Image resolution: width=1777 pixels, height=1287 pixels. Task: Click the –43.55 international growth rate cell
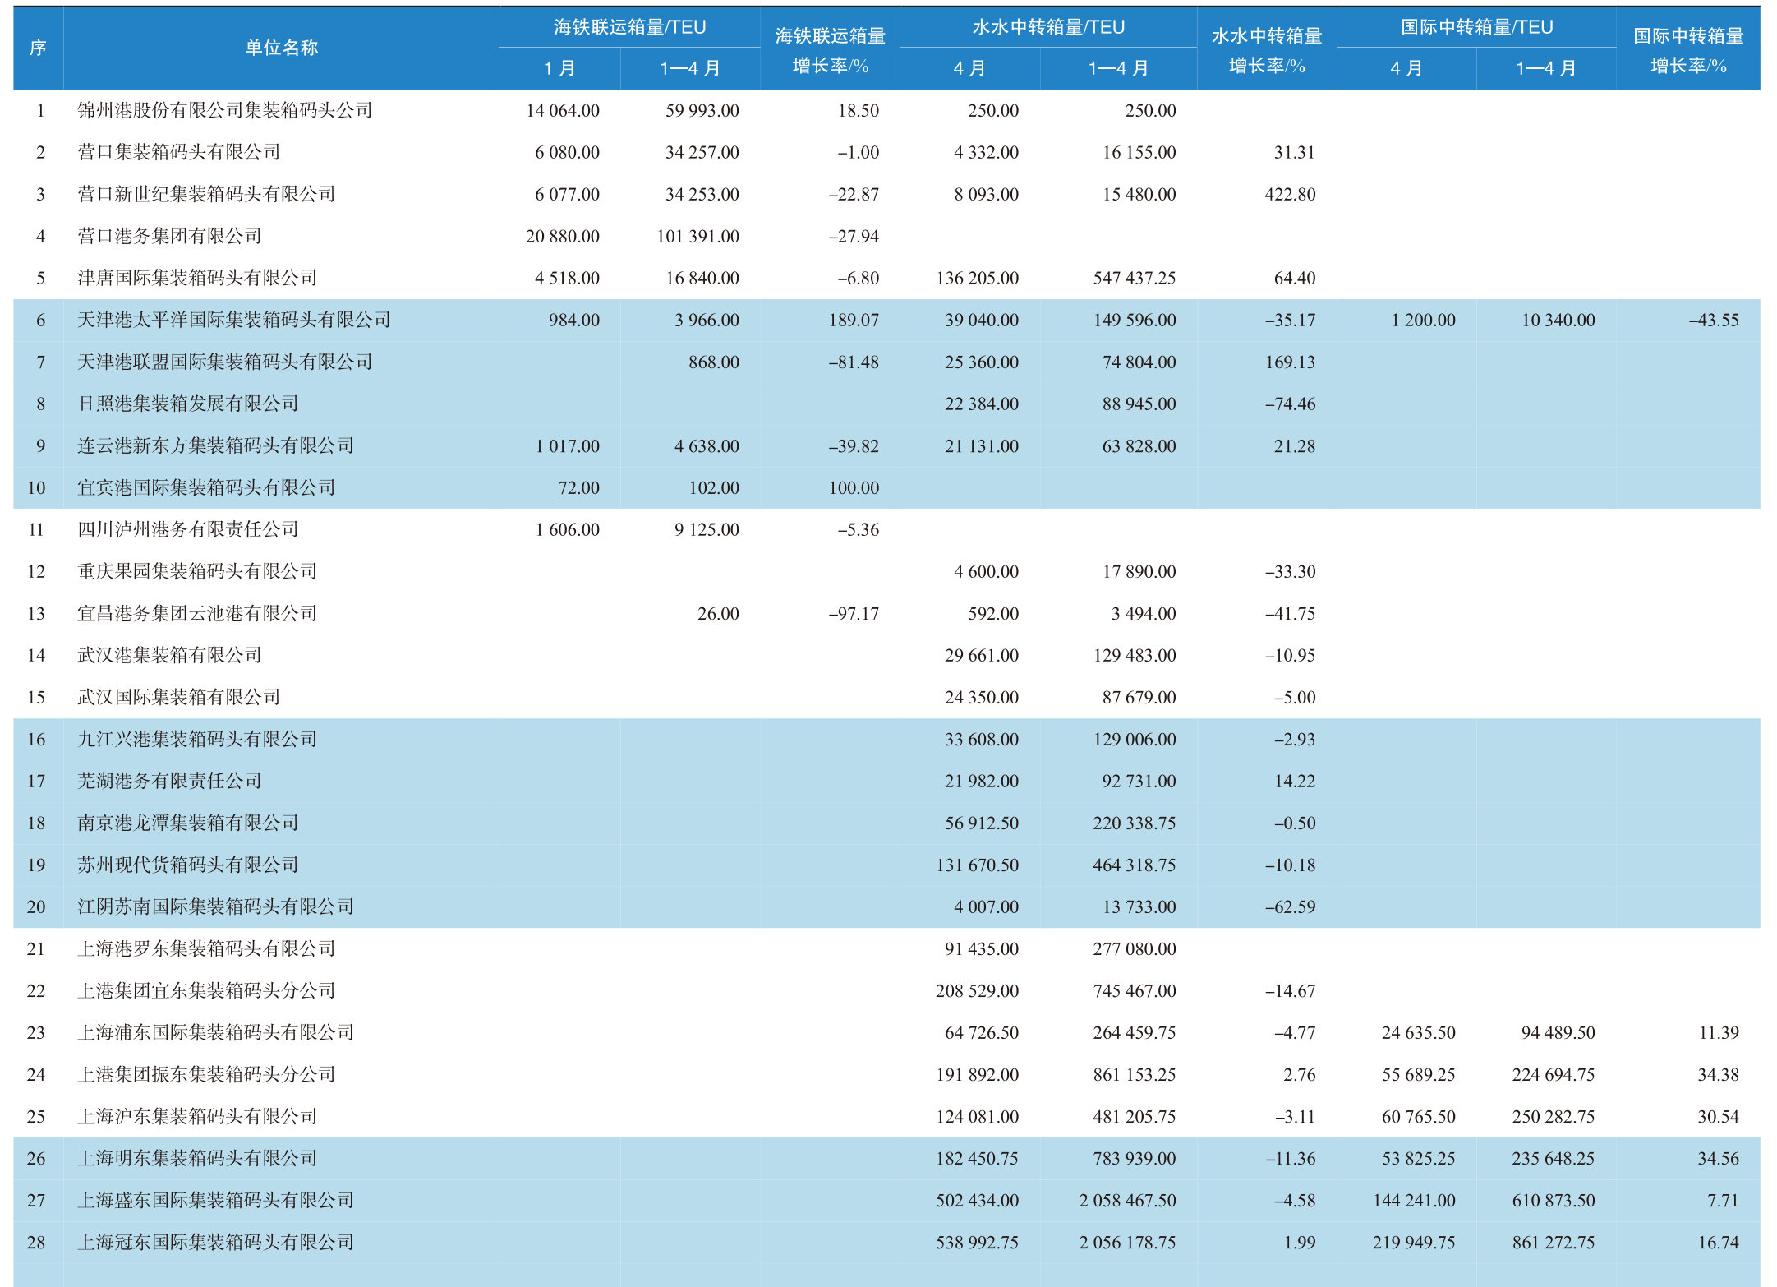(x=1714, y=320)
